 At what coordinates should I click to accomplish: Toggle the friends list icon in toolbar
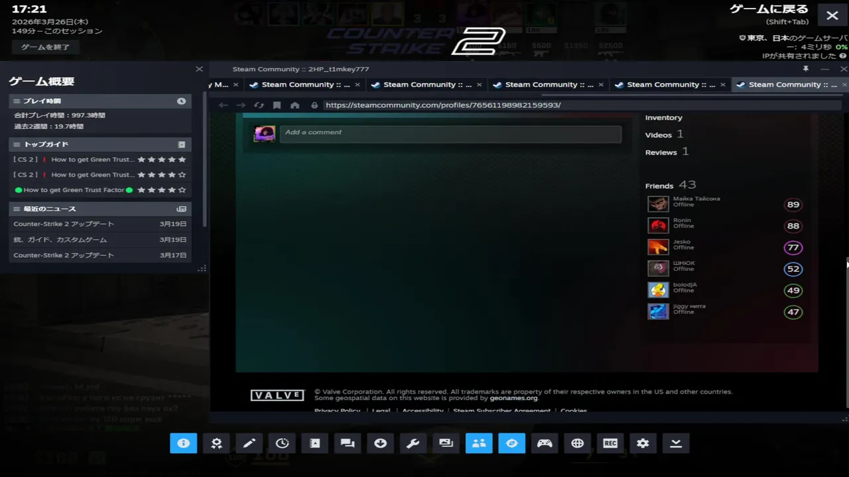pyautogui.click(x=479, y=443)
